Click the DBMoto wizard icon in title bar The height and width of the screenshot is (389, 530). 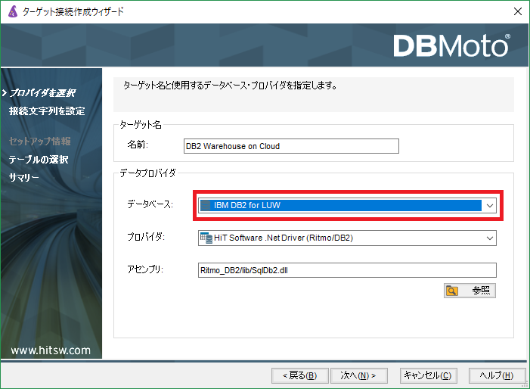[13, 12]
